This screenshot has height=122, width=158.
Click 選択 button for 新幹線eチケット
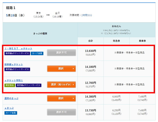(62, 69)
